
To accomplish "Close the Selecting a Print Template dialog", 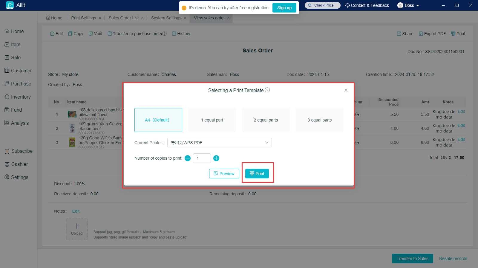I will tap(346, 90).
